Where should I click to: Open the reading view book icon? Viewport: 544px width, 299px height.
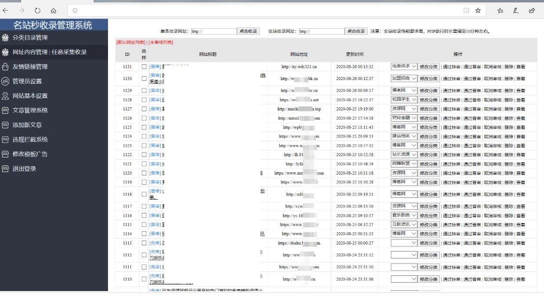(466, 11)
